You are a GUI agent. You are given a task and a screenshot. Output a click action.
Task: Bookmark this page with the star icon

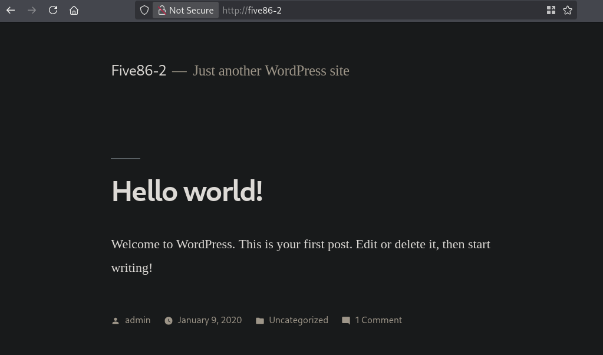click(568, 11)
